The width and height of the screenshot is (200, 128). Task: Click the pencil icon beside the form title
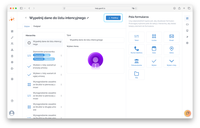pyautogui.click(x=88, y=18)
